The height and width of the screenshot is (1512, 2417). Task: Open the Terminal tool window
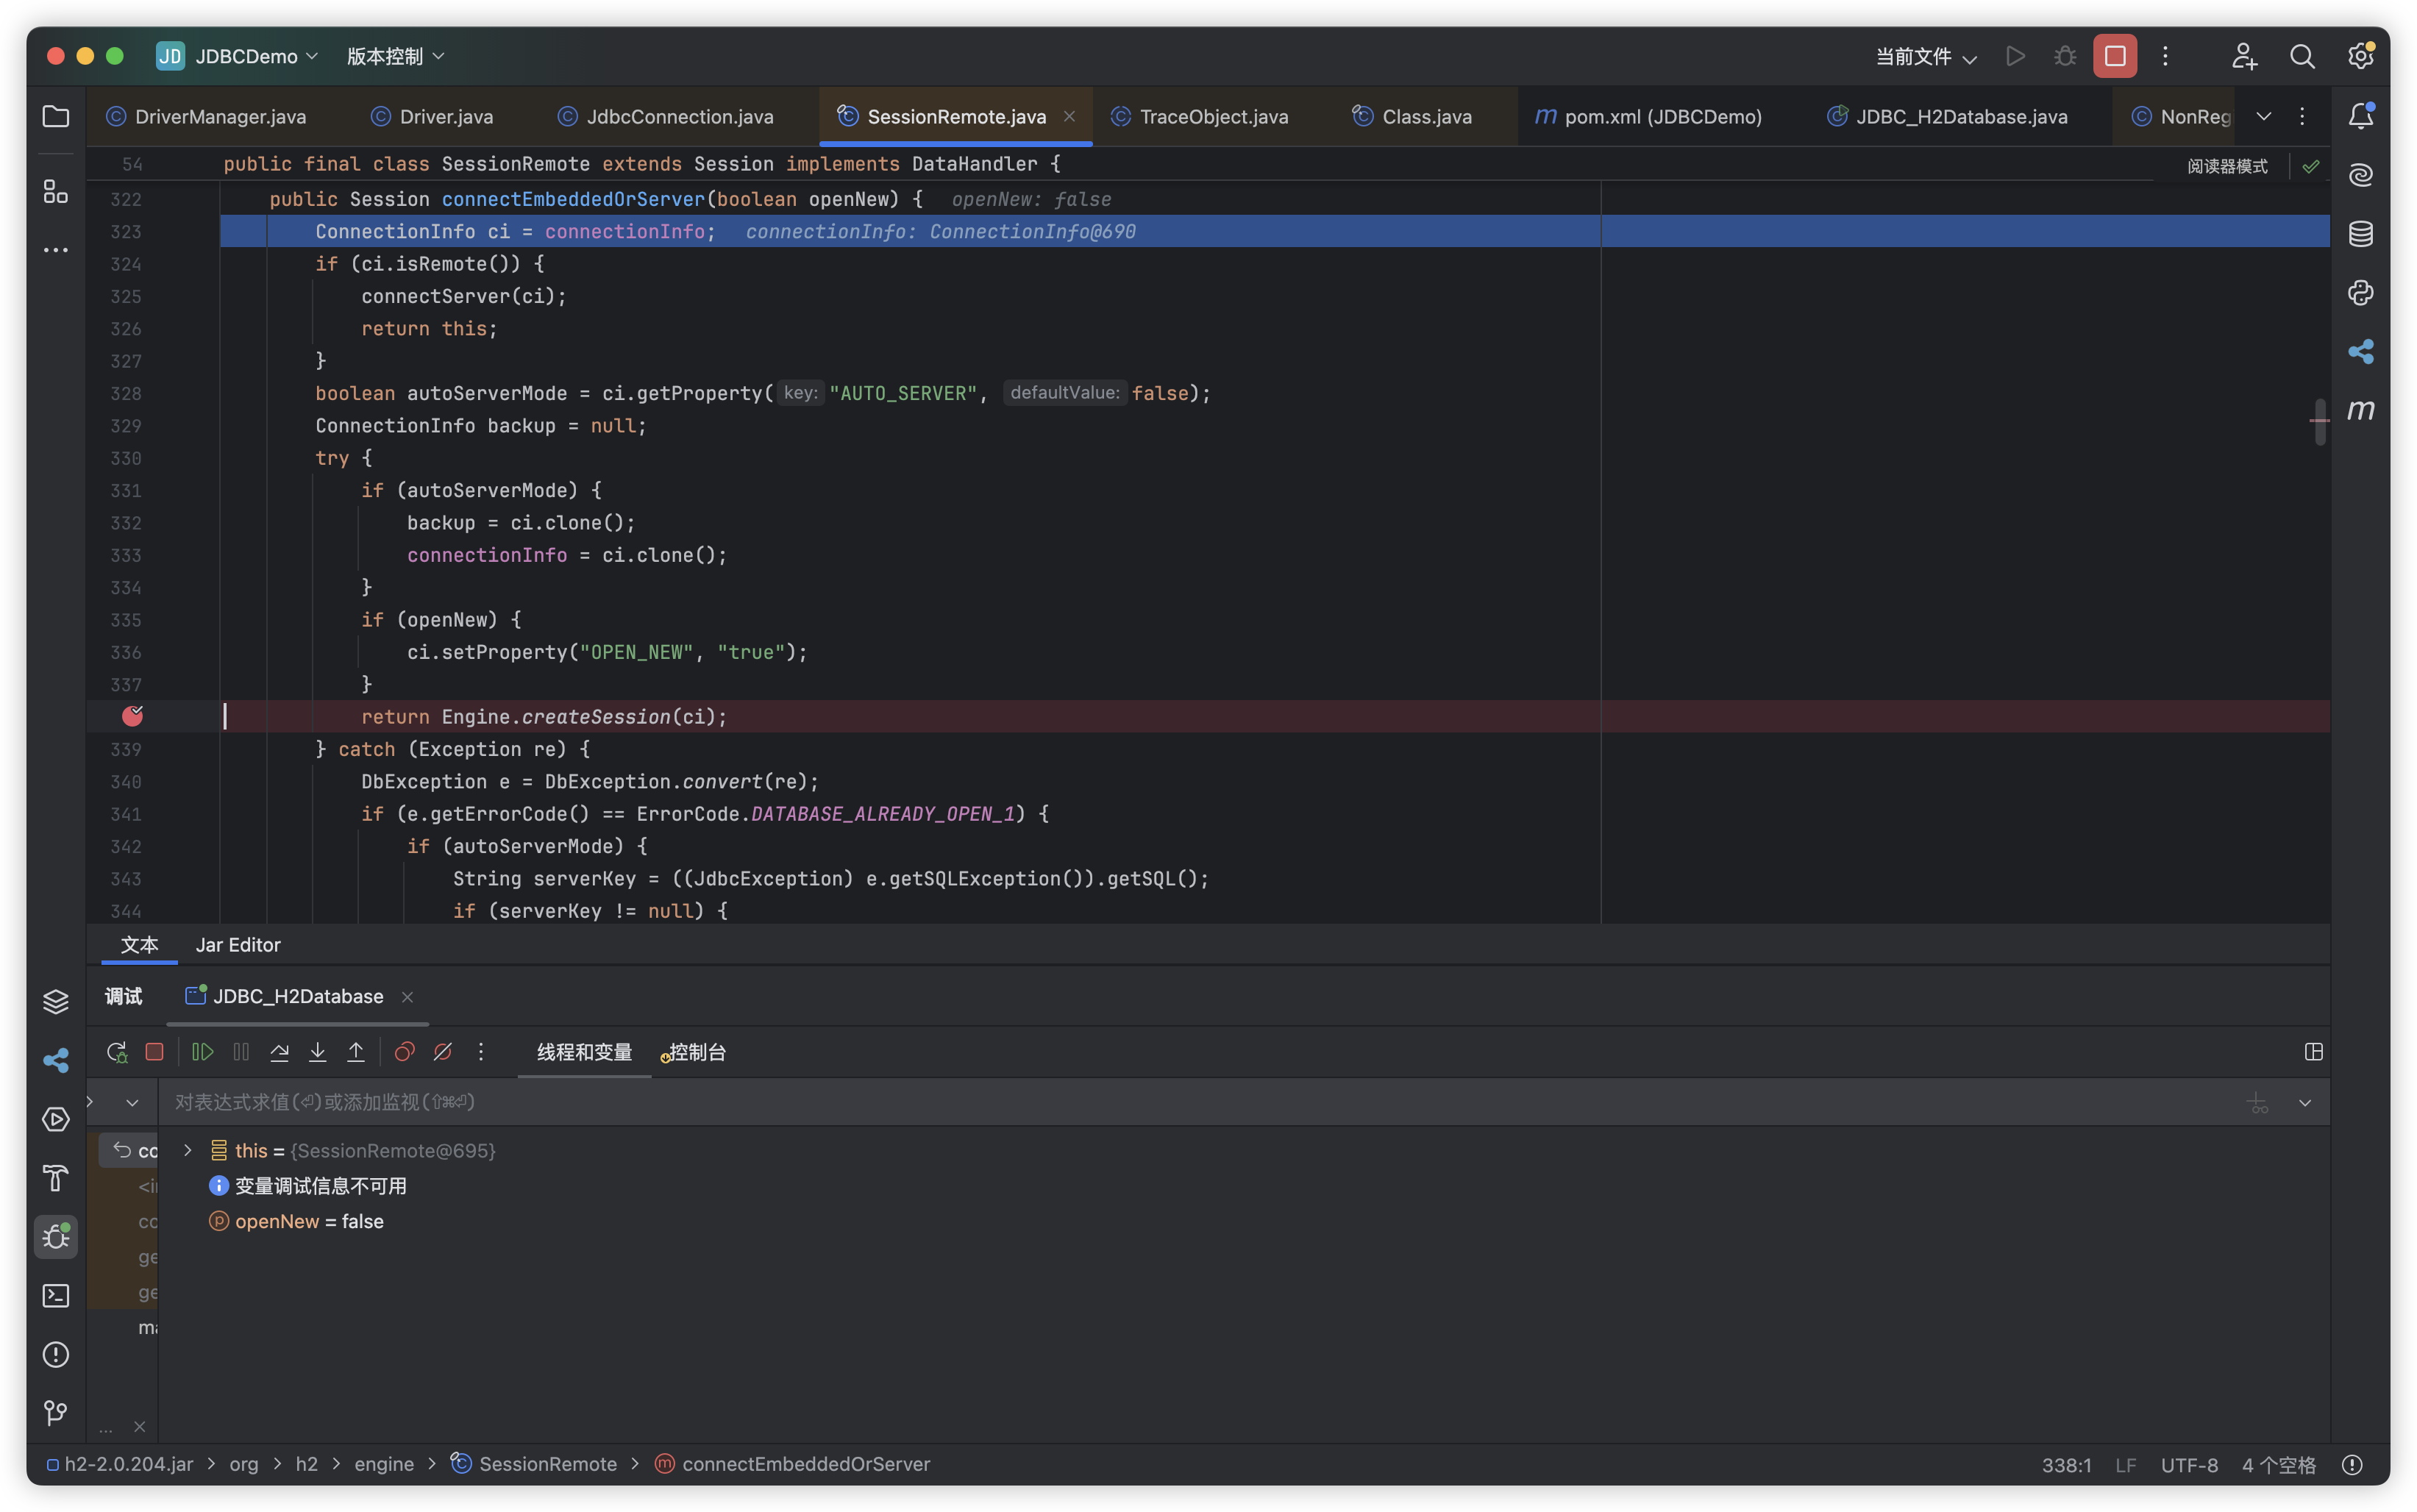point(56,1296)
